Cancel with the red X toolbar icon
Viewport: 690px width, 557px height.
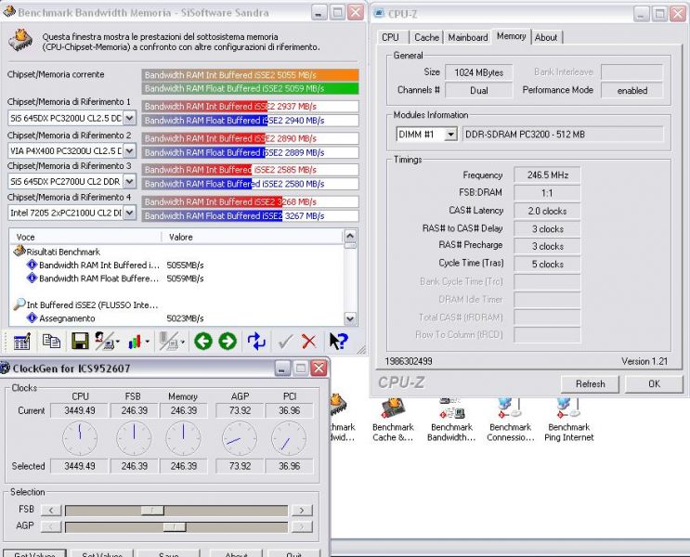coord(309,342)
